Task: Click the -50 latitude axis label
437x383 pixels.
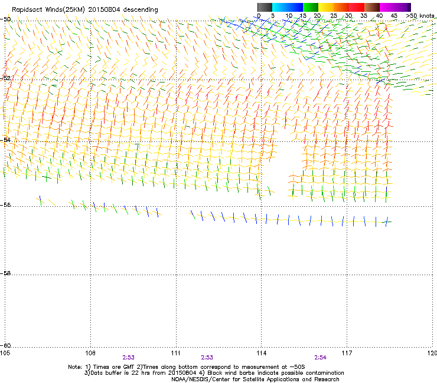Action: click(x=5, y=19)
